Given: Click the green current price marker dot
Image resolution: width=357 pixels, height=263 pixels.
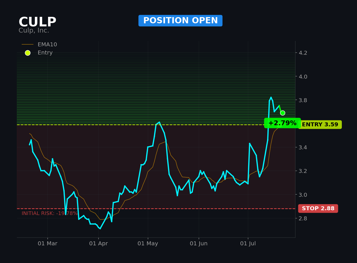Looking at the screenshot, I should tap(283, 113).
